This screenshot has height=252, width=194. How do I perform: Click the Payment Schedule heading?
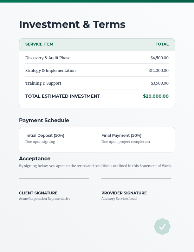coord(44,120)
